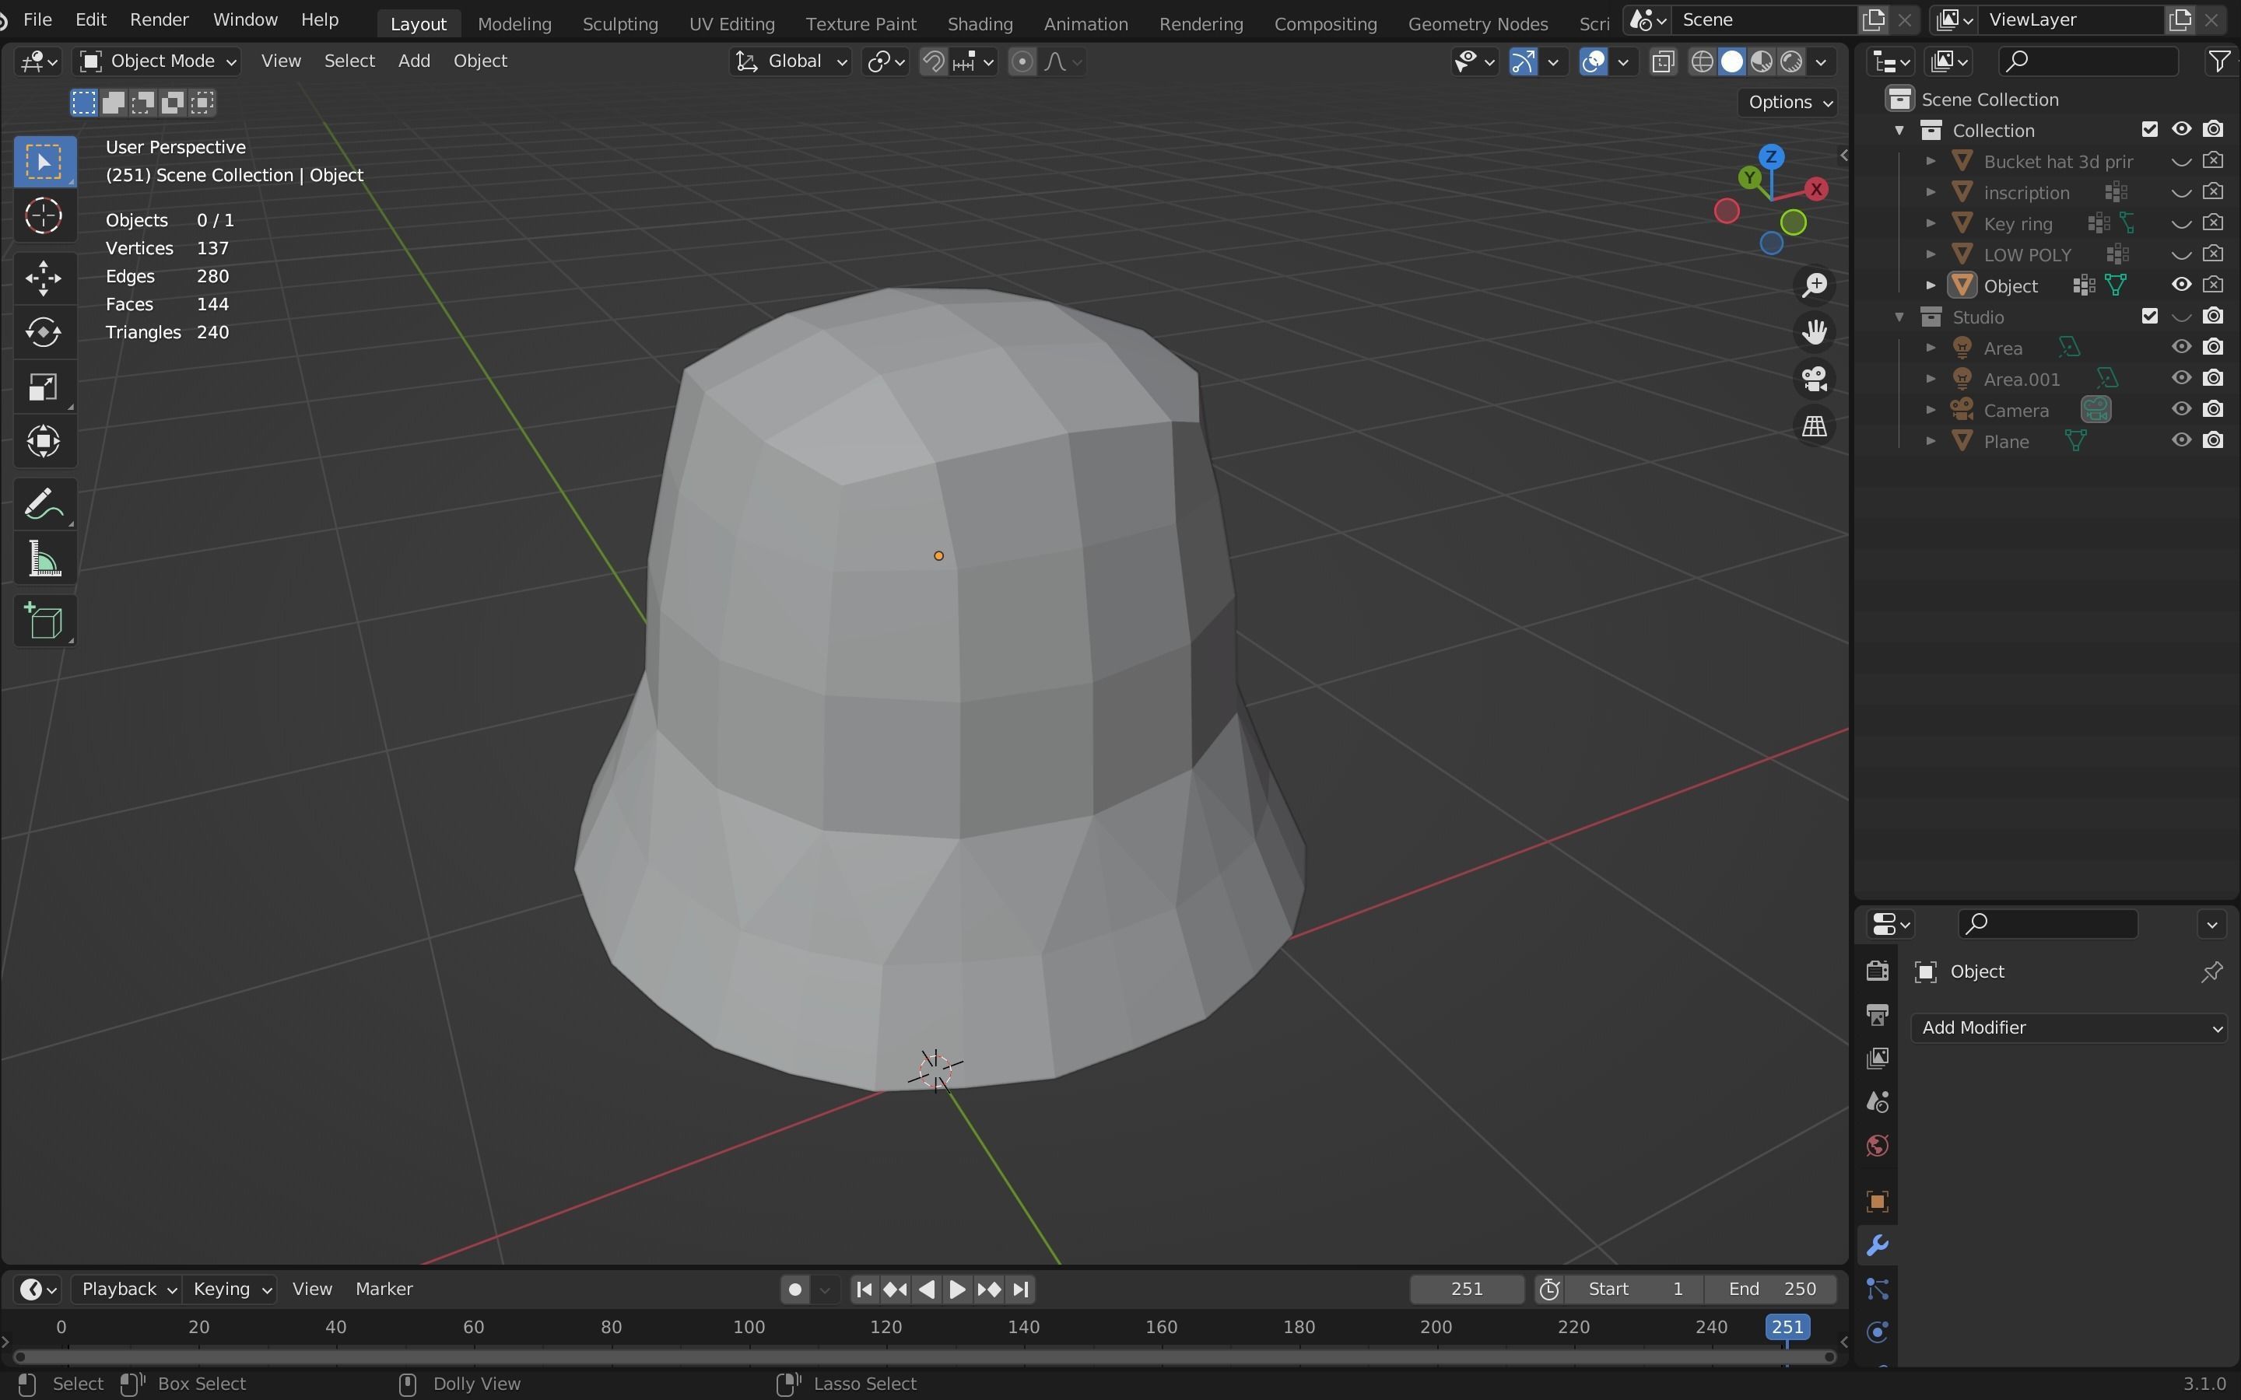The height and width of the screenshot is (1400, 2241).
Task: Click the outliner search field
Action: tap(2087, 62)
